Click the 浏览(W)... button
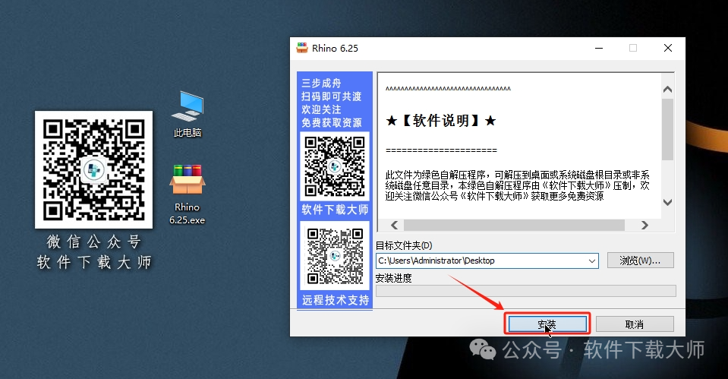This screenshot has height=379, width=728. pos(640,261)
